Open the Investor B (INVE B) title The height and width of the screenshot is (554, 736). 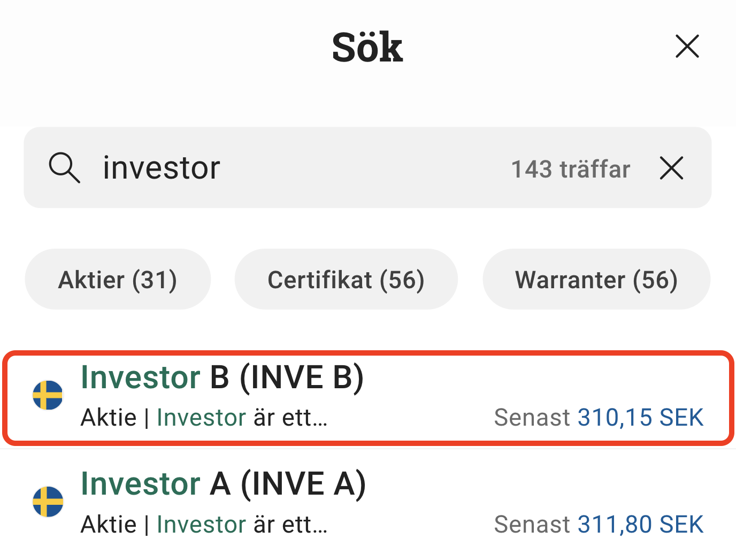[x=222, y=377]
